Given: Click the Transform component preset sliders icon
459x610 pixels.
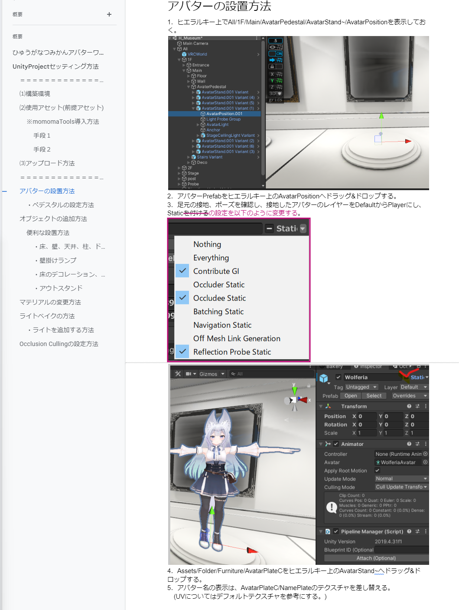Looking at the screenshot, I should (417, 406).
